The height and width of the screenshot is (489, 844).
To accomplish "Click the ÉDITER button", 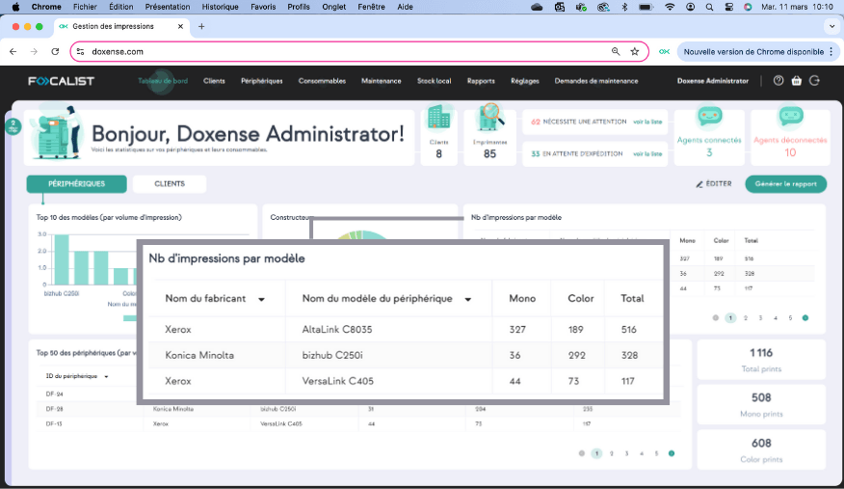I will click(714, 183).
